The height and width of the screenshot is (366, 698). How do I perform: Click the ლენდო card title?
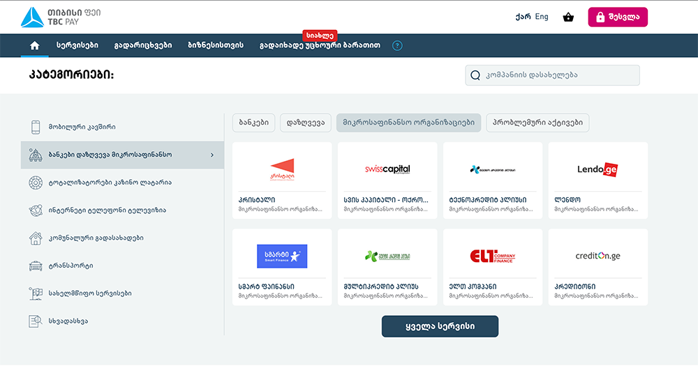tap(567, 200)
